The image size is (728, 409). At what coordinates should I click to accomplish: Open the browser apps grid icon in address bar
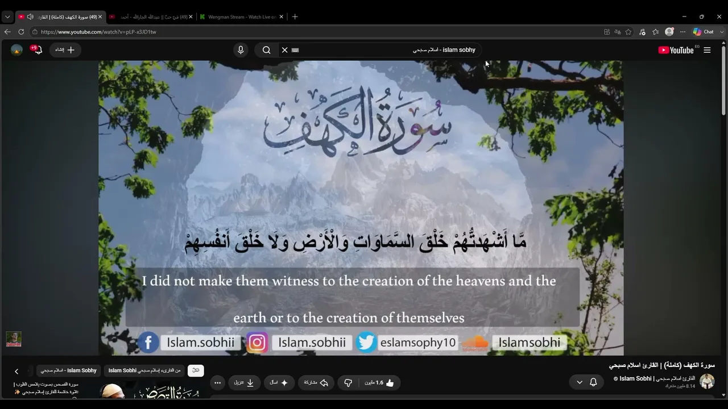[607, 32]
